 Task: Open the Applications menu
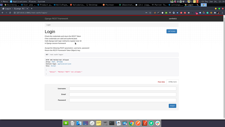click(x=18, y=2)
